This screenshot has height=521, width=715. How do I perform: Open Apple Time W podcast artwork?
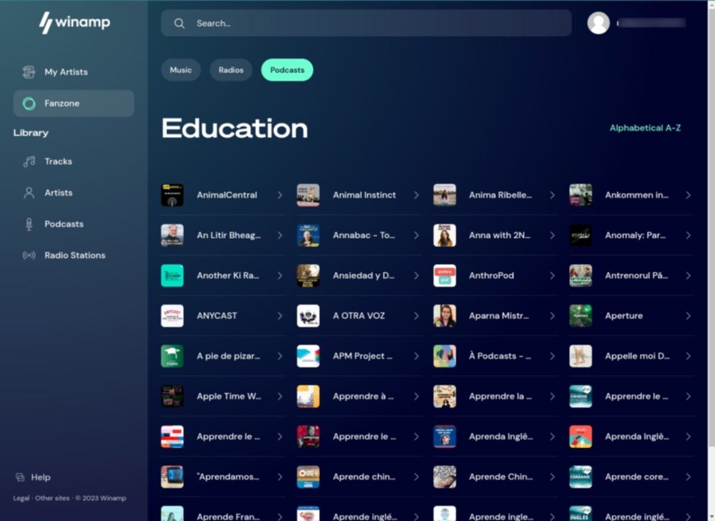tap(172, 396)
